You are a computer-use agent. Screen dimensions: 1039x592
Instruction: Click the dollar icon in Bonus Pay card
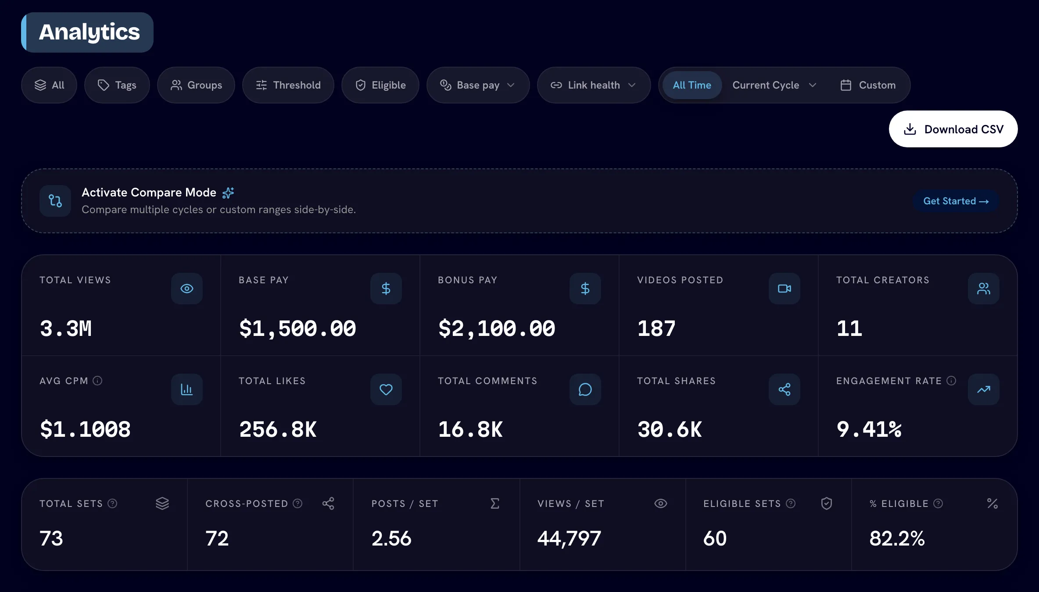pyautogui.click(x=585, y=289)
